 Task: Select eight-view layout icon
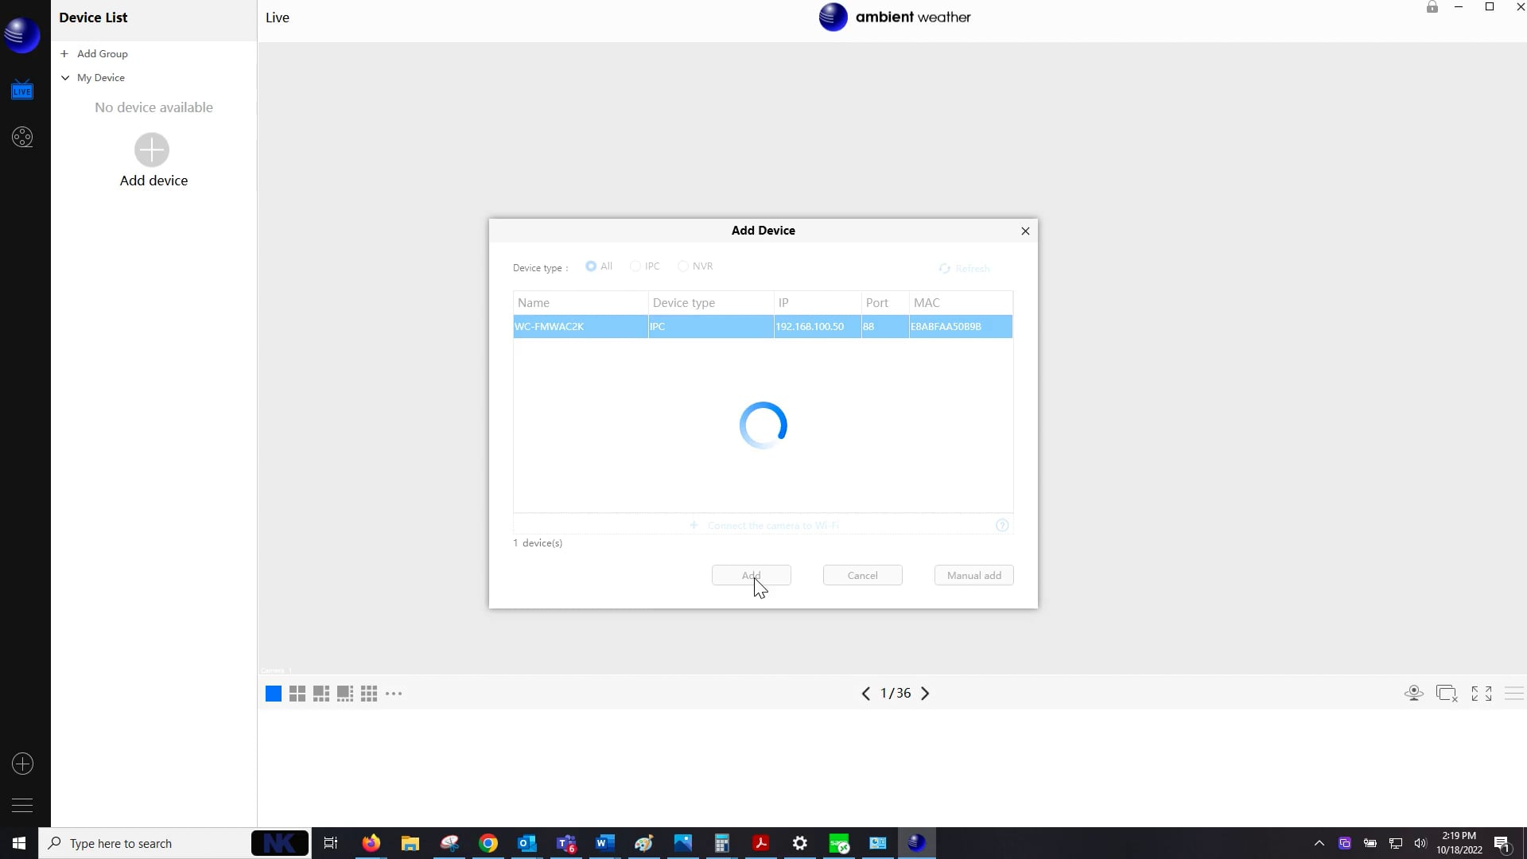(x=345, y=694)
